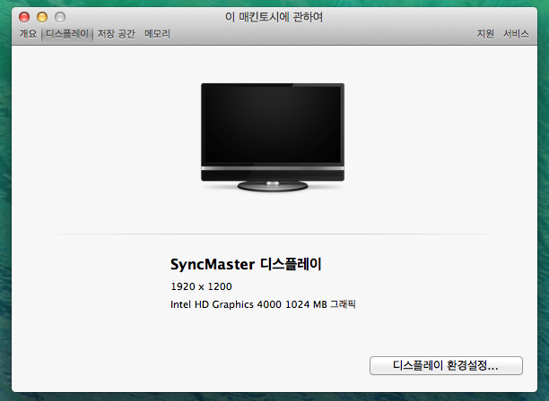
Task: Click the SyncMaster monitor image
Action: coord(273,137)
